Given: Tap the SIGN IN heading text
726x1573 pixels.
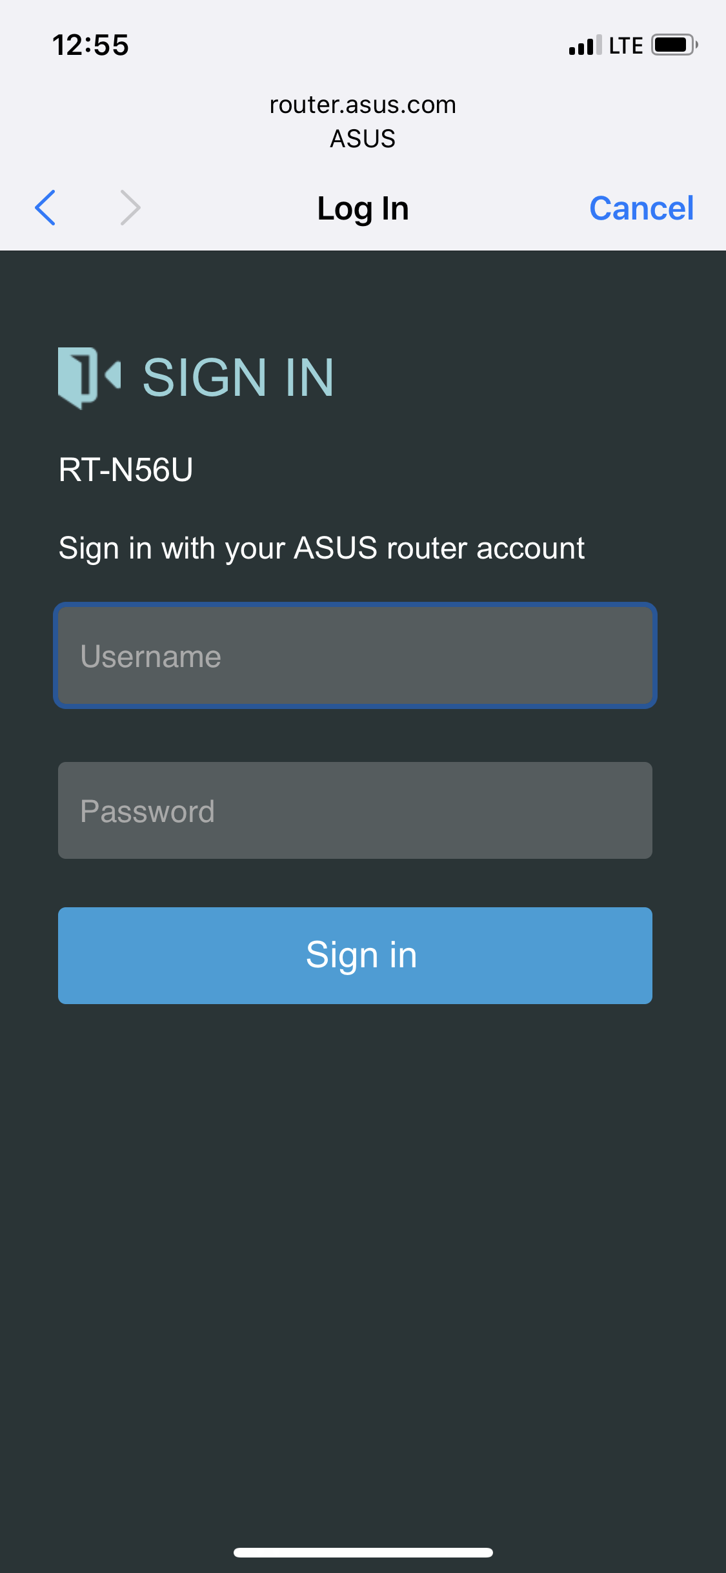Looking at the screenshot, I should click(238, 378).
